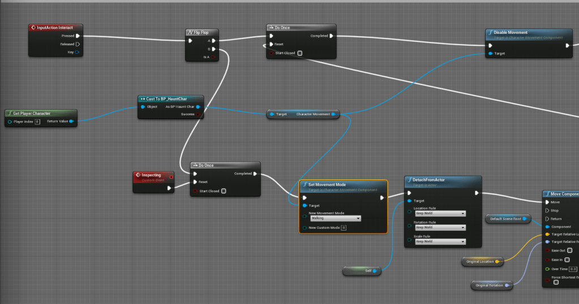Click the Player Index value field

[37, 121]
